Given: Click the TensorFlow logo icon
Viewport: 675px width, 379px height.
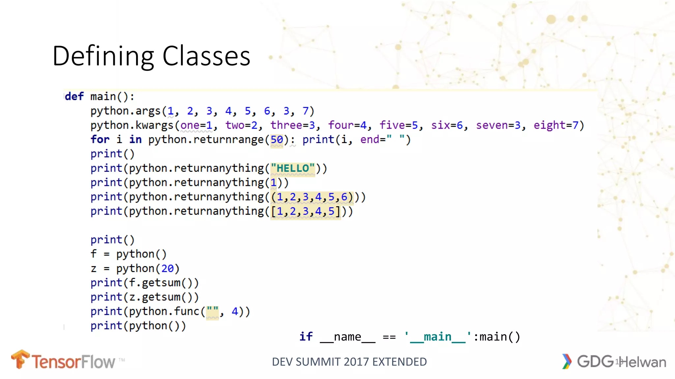Looking at the screenshot, I should (20, 359).
